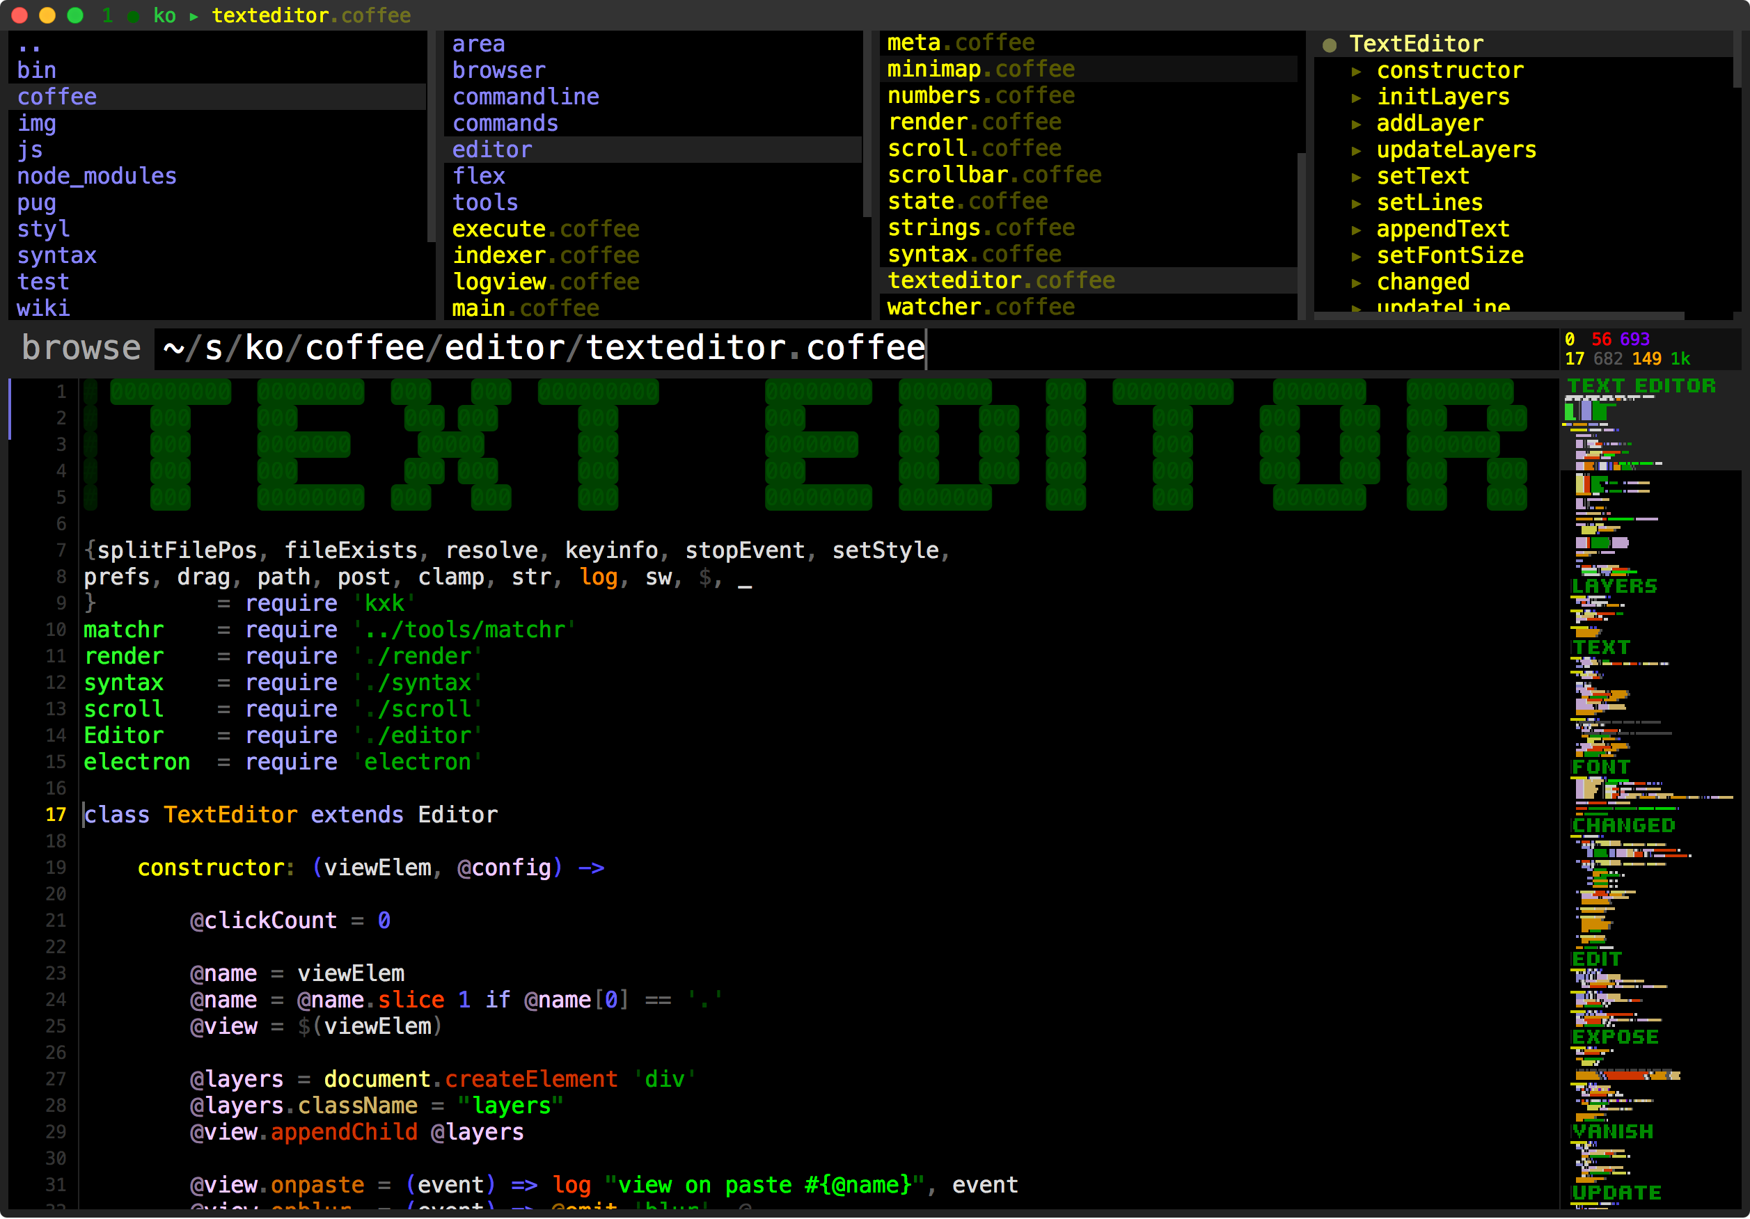Open indexer.coffee file

click(652, 255)
